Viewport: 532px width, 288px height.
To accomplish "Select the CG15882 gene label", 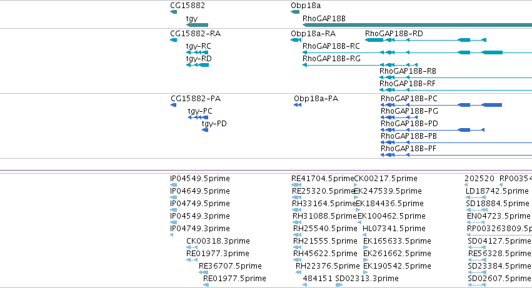I will 188,6.
